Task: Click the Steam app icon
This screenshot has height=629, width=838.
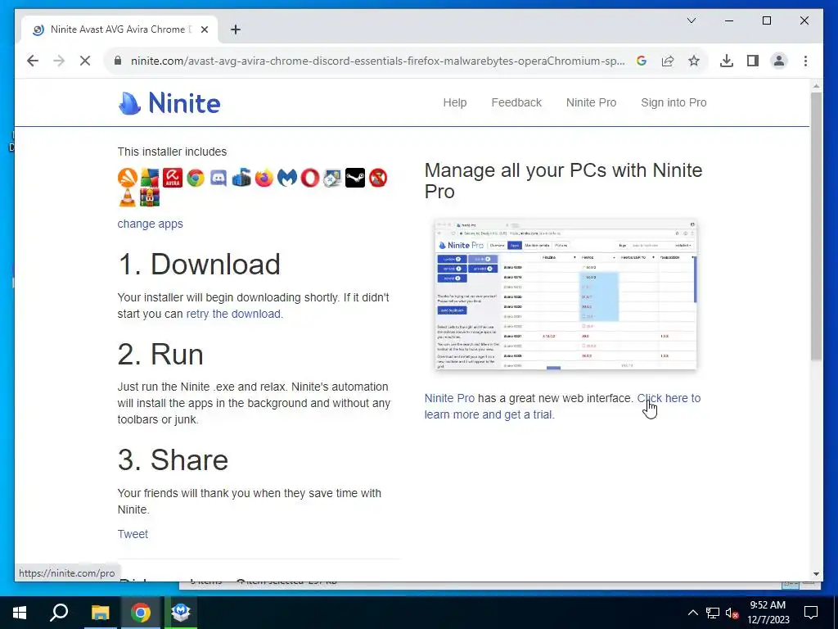Action: 355,178
